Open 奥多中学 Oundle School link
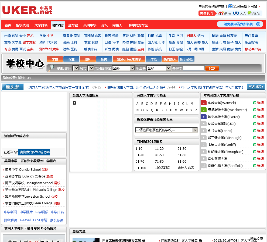This screenshot has width=267, height=242. [x=23, y=169]
